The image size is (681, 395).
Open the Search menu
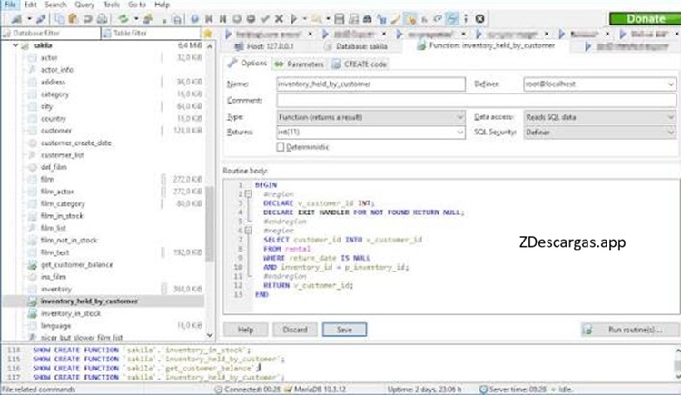pyautogui.click(x=55, y=5)
